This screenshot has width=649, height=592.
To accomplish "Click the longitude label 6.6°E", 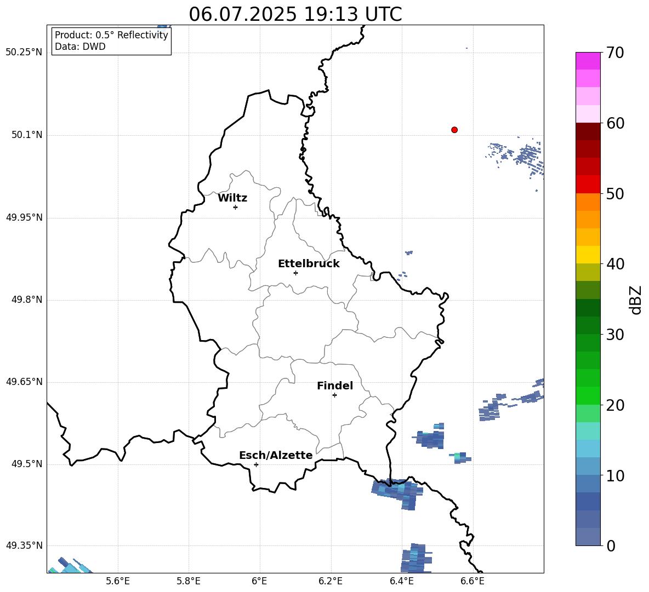I will point(472,581).
